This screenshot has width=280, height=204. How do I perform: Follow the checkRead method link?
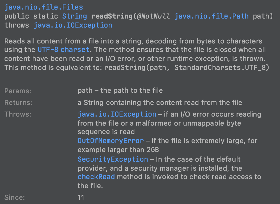point(96,177)
